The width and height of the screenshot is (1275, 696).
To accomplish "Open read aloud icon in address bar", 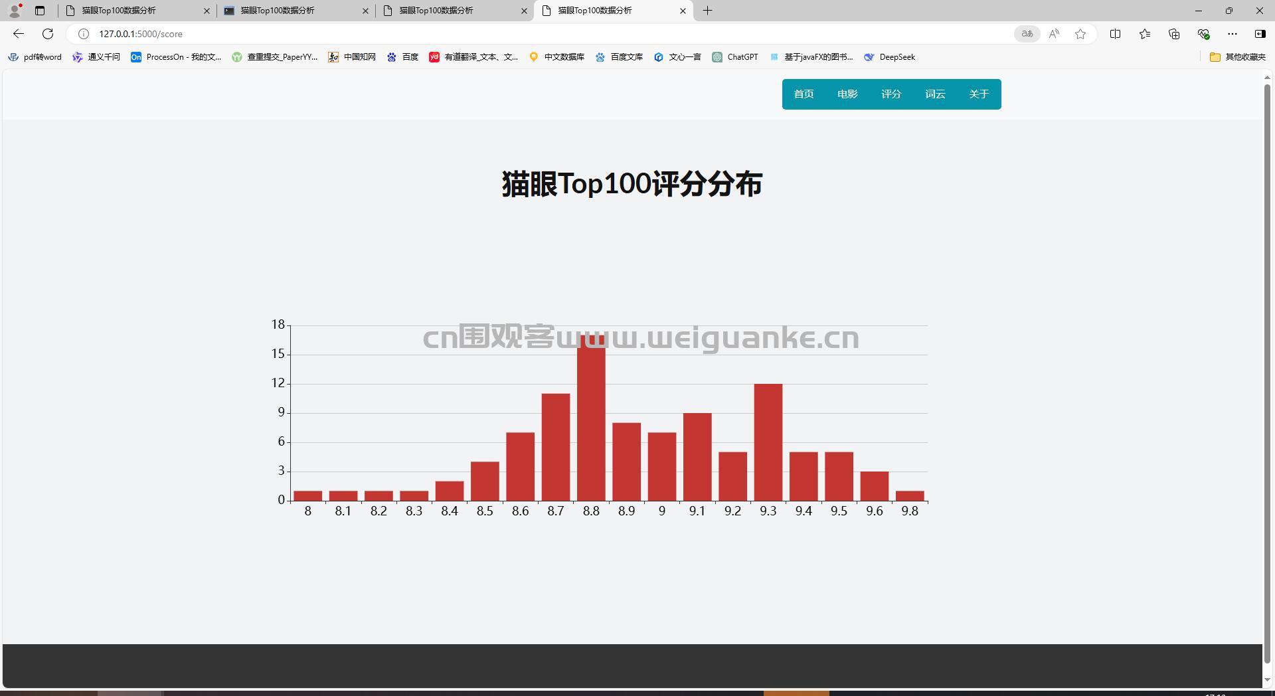I will point(1054,34).
